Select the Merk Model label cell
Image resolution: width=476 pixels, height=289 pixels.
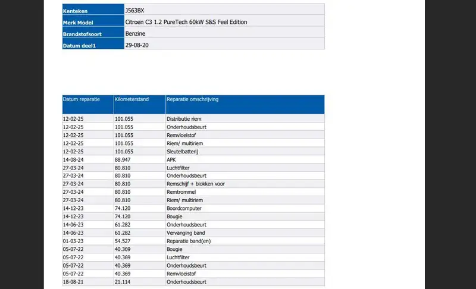79,22
